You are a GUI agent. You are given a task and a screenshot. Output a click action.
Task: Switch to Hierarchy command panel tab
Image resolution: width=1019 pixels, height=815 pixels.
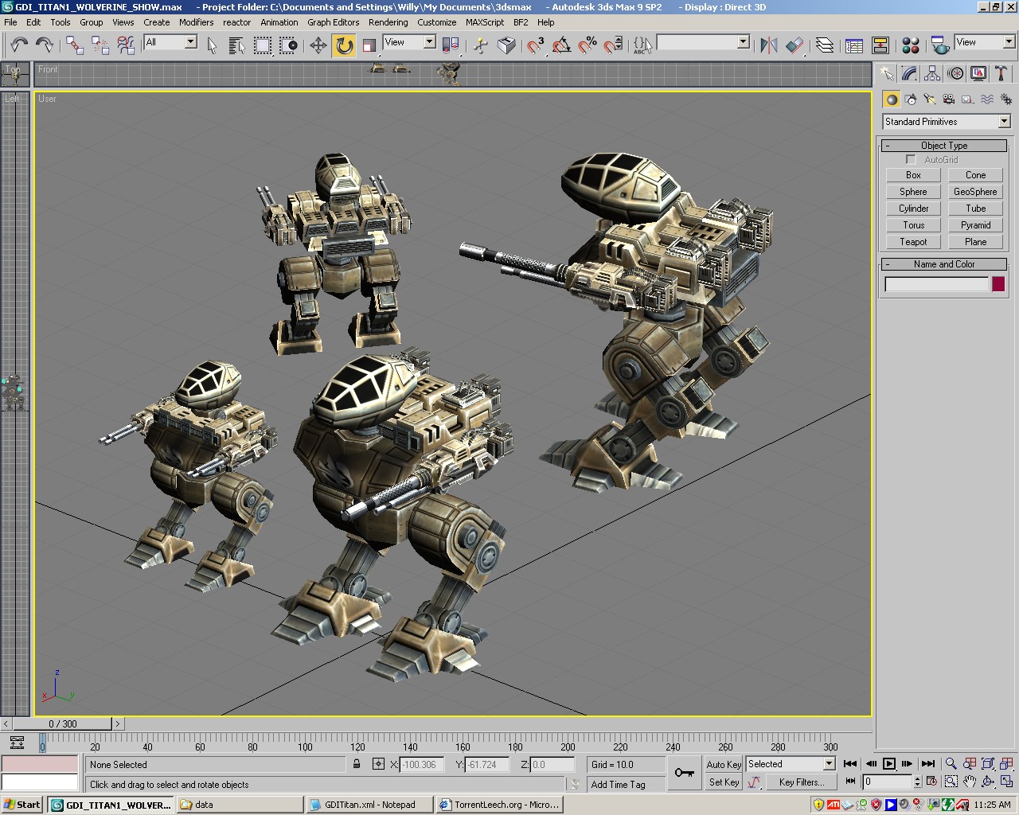coord(932,74)
